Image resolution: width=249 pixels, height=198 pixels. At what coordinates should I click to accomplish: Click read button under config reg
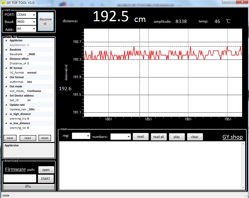click(28, 138)
